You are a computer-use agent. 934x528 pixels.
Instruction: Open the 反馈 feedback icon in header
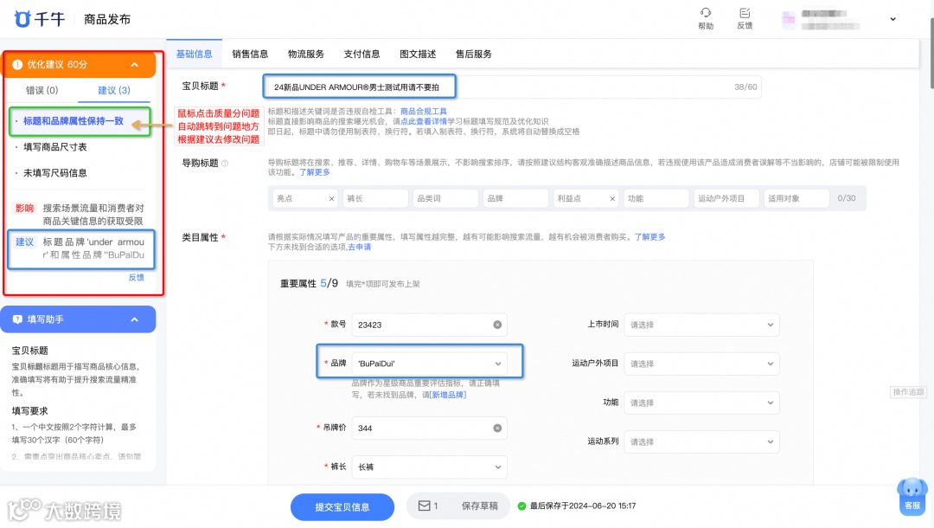pos(745,12)
